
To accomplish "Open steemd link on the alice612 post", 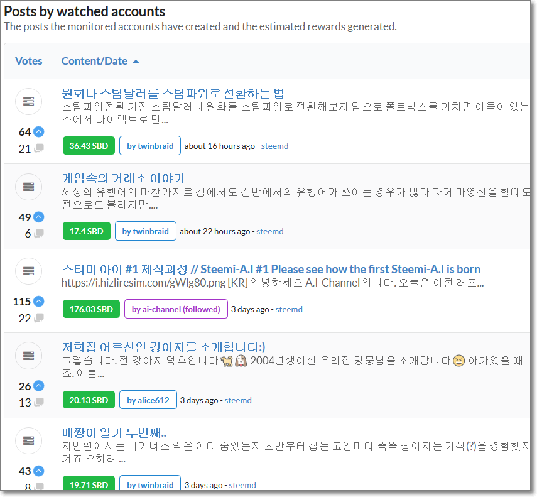I will point(238,400).
